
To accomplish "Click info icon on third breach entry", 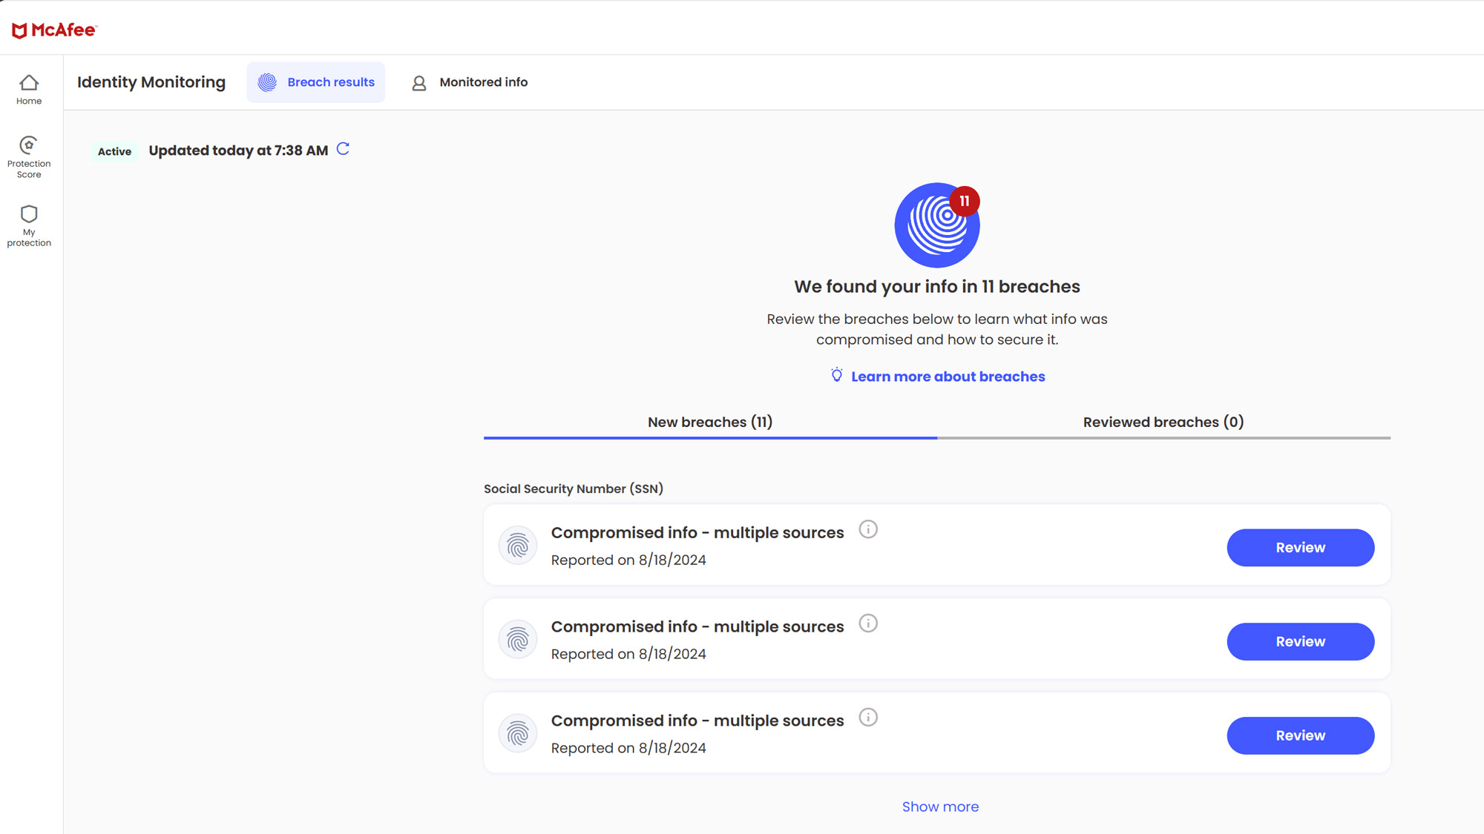I will tap(868, 718).
